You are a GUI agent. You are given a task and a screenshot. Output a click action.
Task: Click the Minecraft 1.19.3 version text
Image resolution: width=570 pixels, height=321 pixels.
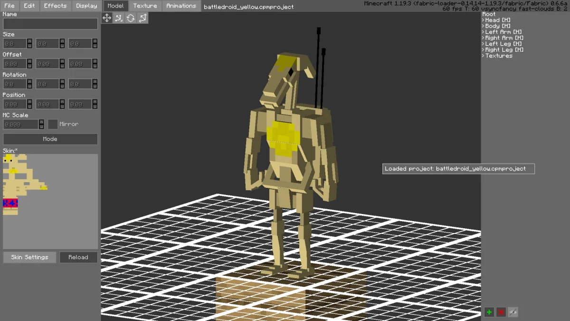click(x=465, y=3)
